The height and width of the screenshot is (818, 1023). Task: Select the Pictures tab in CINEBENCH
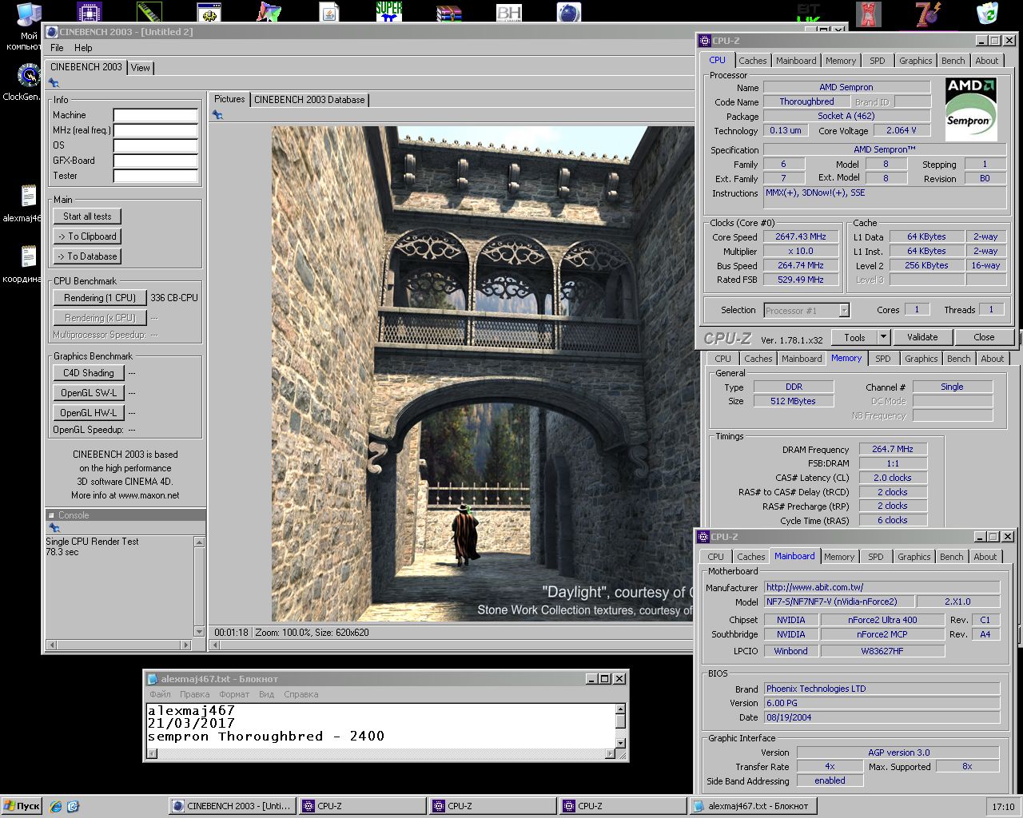tap(229, 99)
